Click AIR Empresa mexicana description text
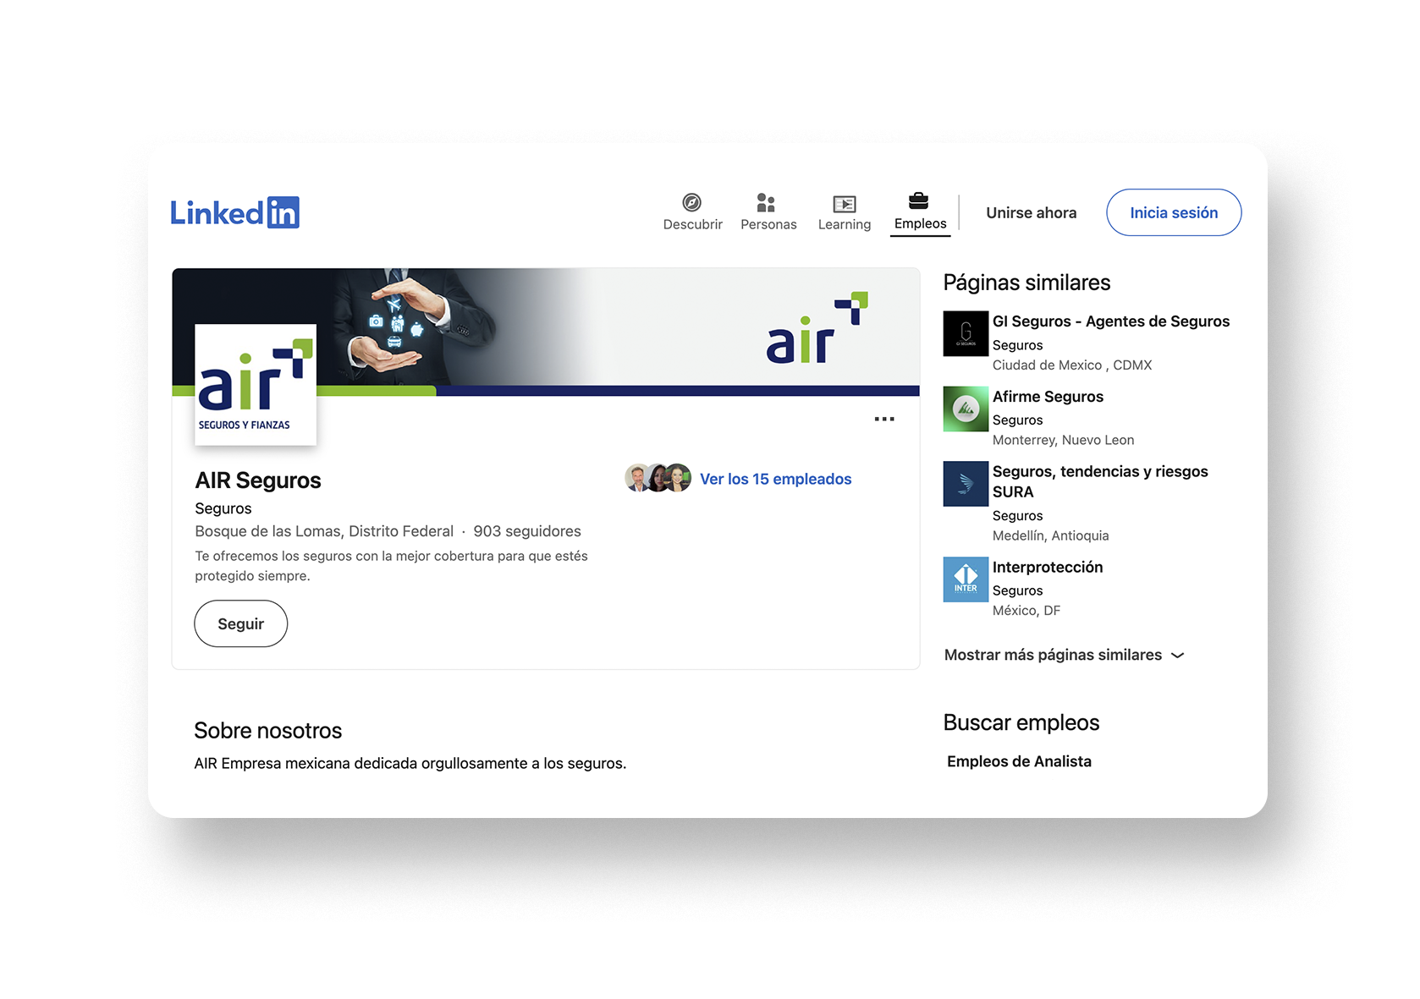 pyautogui.click(x=410, y=764)
